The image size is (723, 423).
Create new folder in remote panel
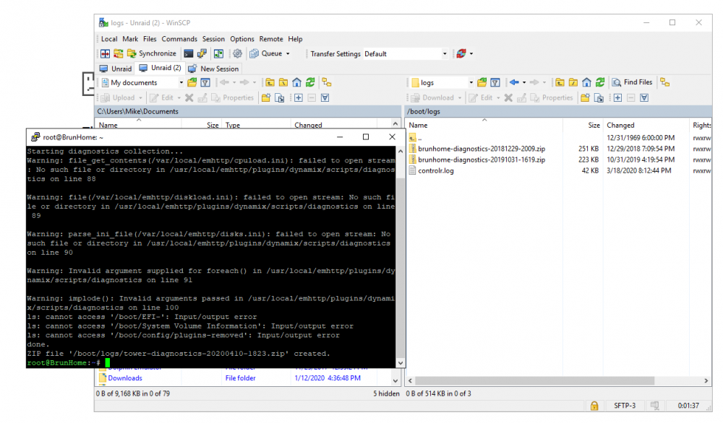(585, 97)
